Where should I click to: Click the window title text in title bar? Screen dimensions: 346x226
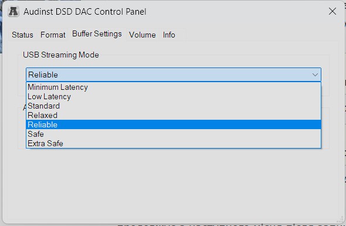85,12
